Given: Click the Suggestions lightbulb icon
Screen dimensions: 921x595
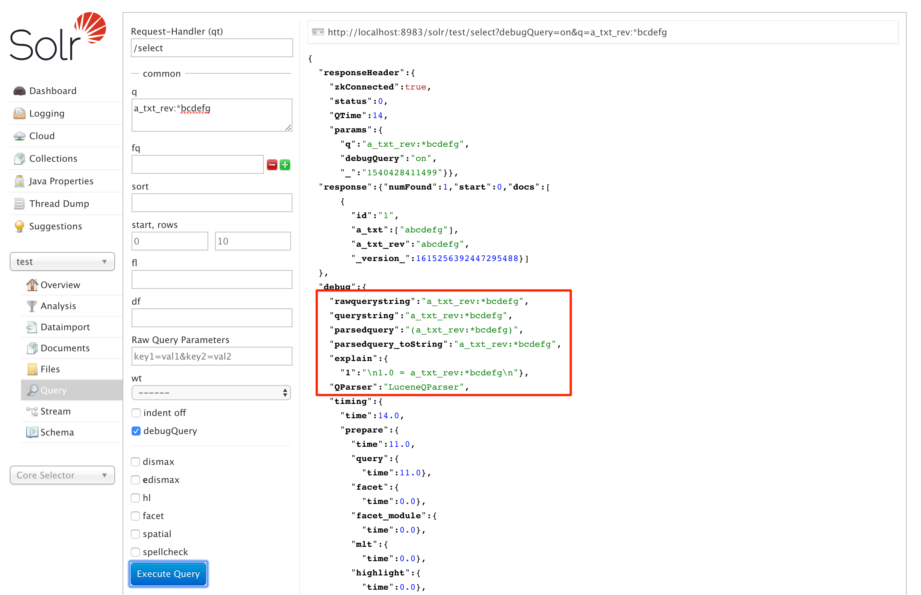Looking at the screenshot, I should click(x=19, y=226).
